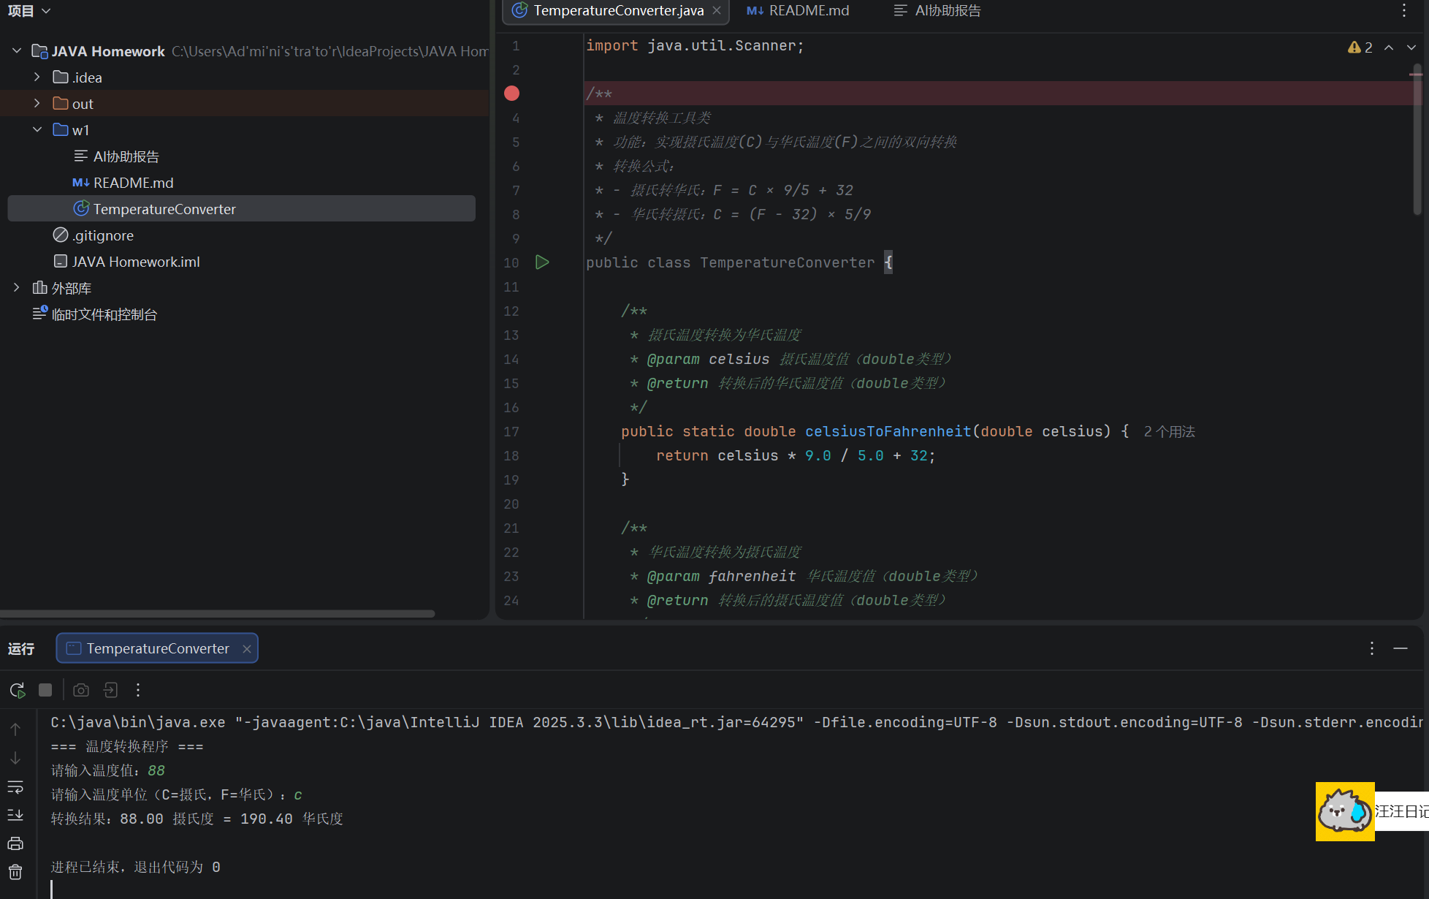The height and width of the screenshot is (899, 1429).
Task: Click the scroll to end console icon
Action: (x=15, y=815)
